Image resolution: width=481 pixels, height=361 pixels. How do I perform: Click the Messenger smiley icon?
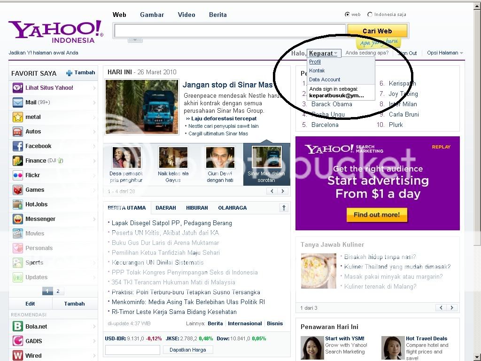(18, 219)
